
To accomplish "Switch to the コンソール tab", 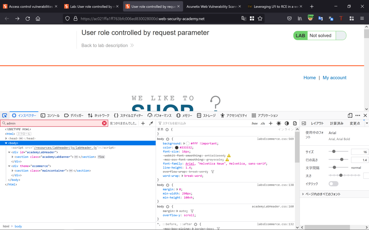I will [50, 116].
